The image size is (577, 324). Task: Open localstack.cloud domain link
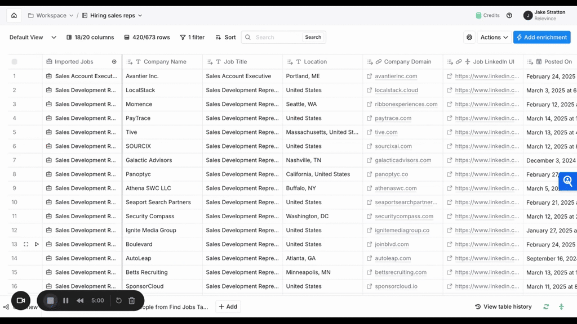[396, 90]
